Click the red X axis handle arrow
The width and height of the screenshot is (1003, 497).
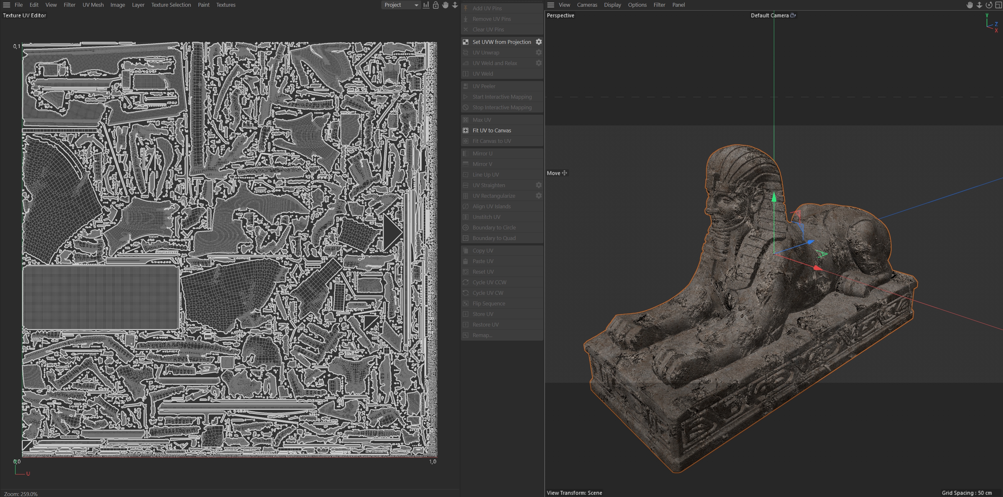click(x=817, y=268)
